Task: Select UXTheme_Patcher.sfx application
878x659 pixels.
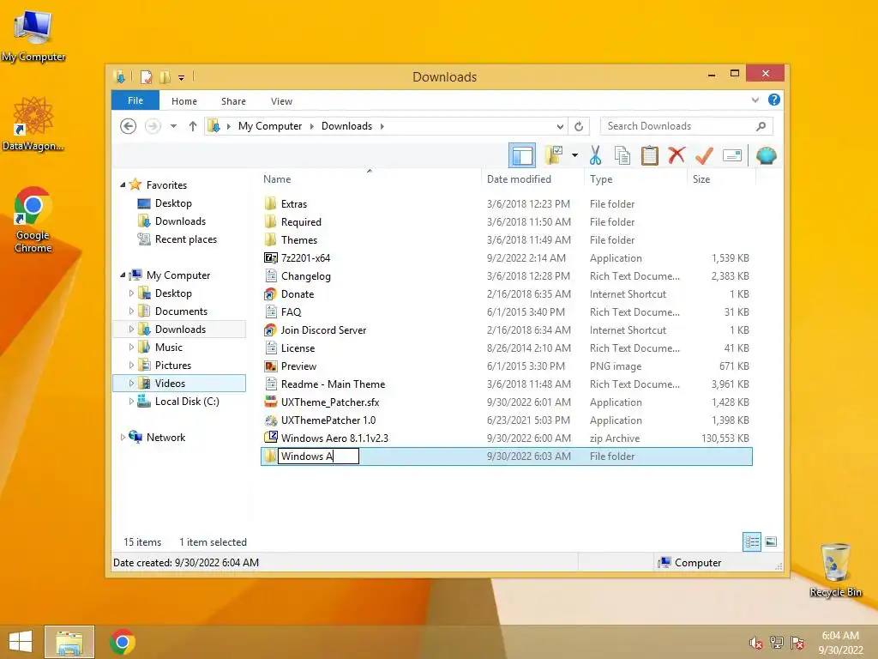Action: coord(507,402)
